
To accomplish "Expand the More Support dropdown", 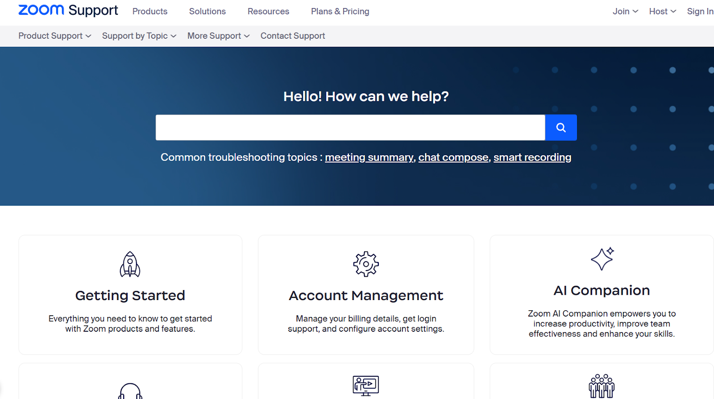I will [219, 36].
